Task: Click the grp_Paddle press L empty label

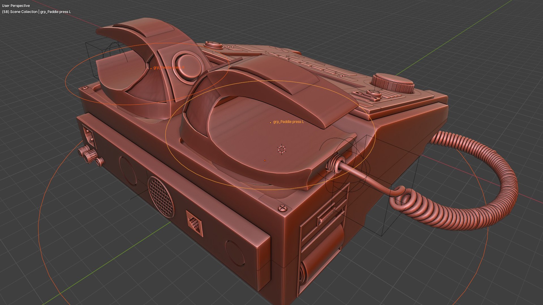Action: (288, 122)
